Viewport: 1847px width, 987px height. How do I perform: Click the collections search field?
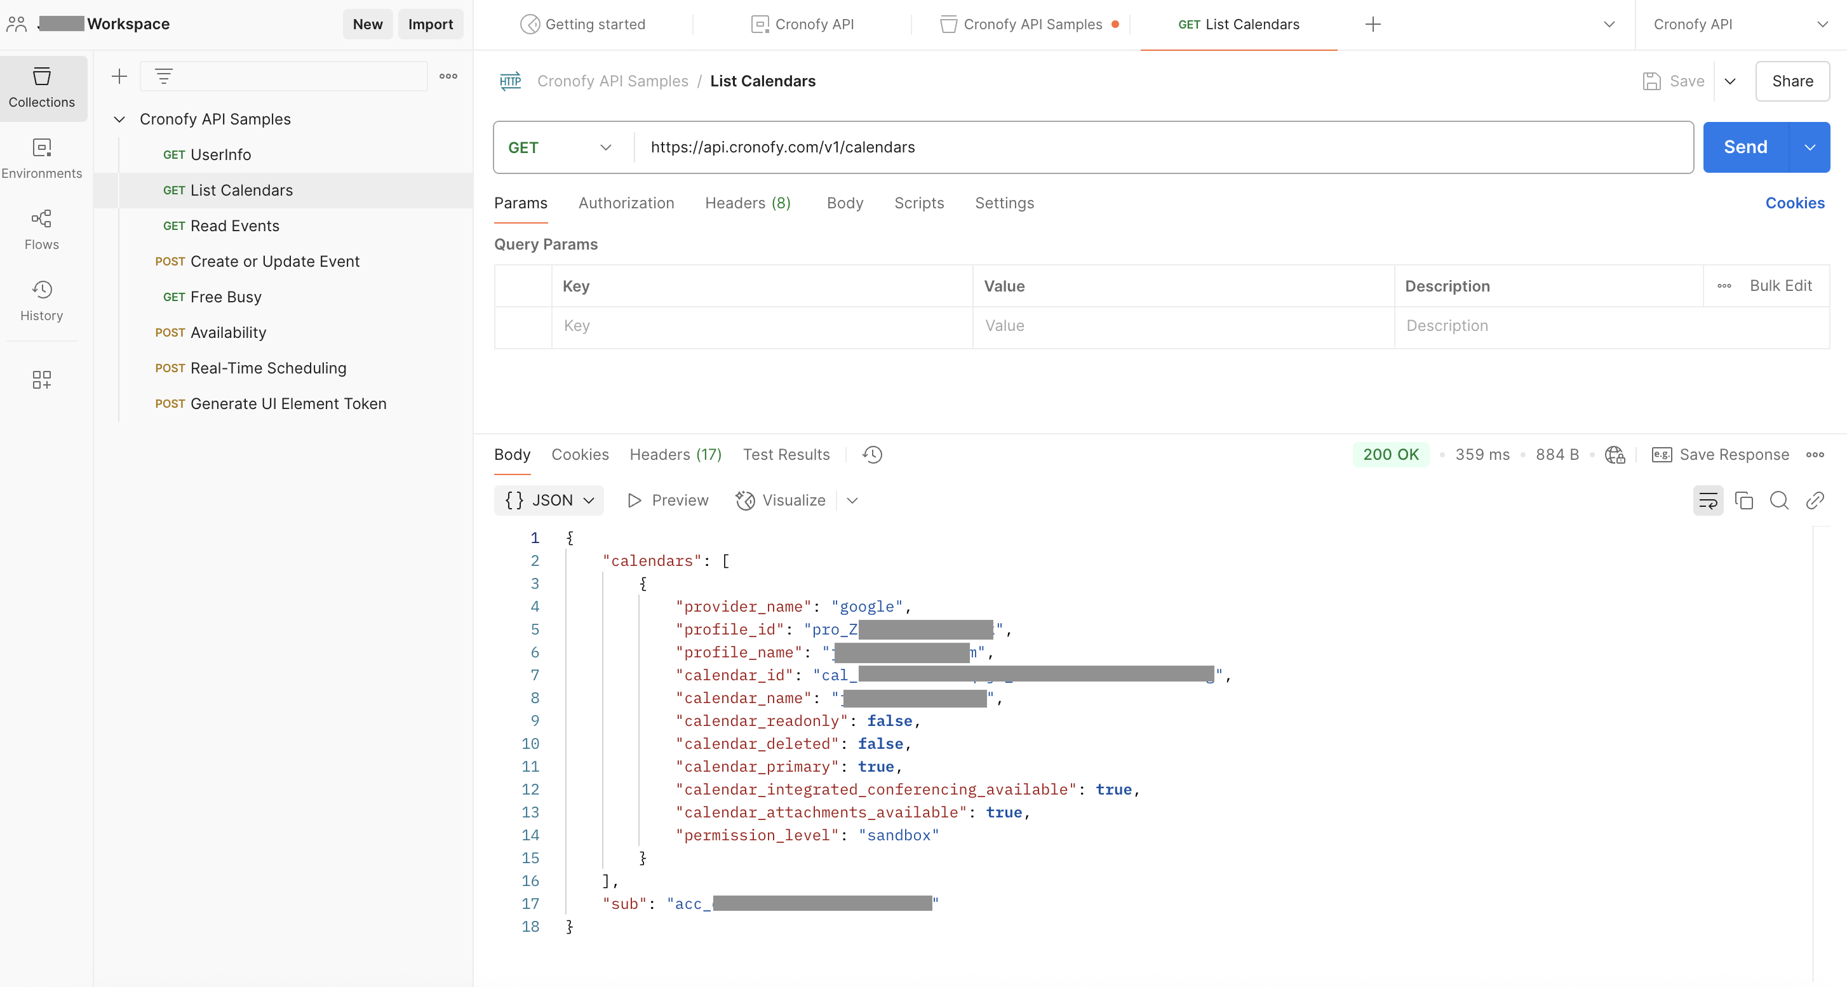tap(284, 76)
